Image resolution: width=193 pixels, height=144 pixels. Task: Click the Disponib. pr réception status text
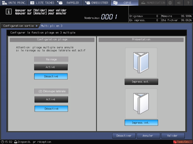pos(34,142)
